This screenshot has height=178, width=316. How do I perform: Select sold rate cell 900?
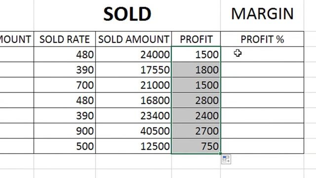coord(65,131)
